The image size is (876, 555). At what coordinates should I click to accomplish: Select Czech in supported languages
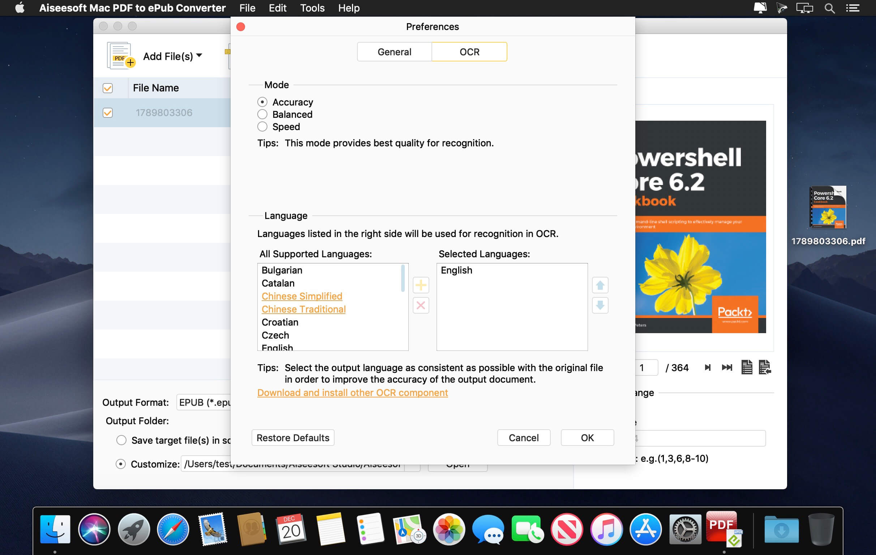point(275,335)
